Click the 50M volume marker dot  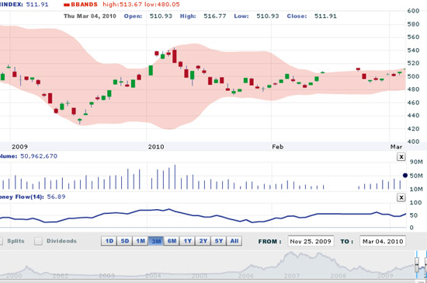click(x=405, y=176)
